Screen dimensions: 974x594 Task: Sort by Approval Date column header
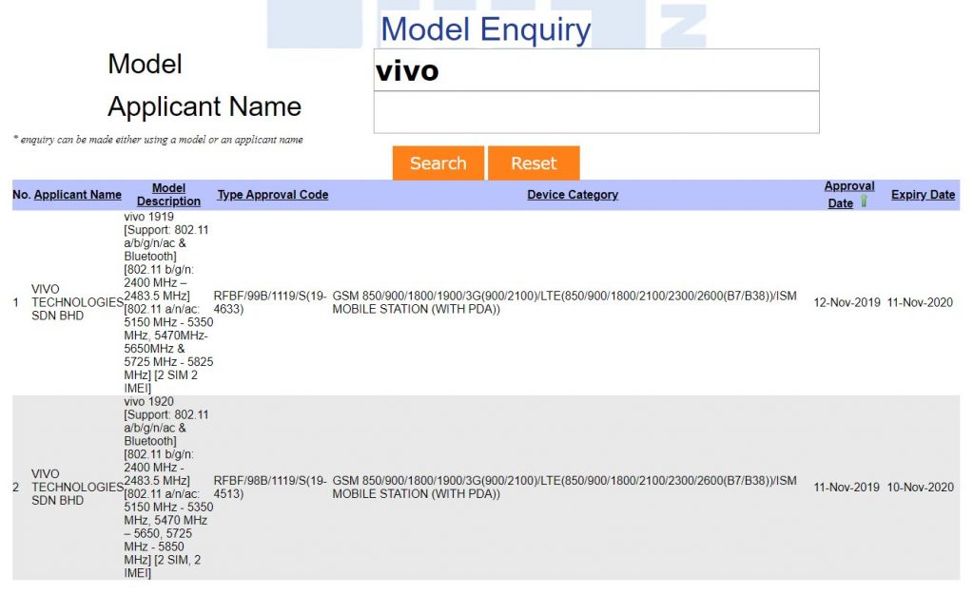coord(848,194)
